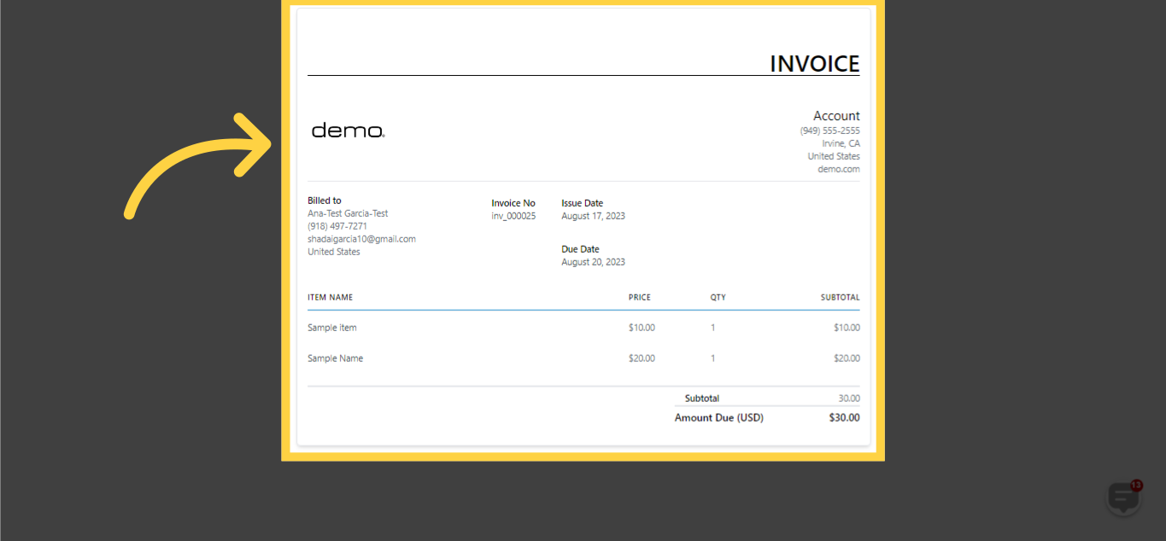Click the quantity 1 in Sample Name row
1166x541 pixels.
tap(713, 358)
